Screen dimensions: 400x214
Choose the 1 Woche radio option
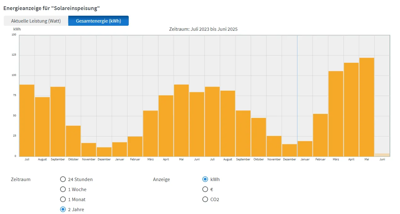pos(63,190)
